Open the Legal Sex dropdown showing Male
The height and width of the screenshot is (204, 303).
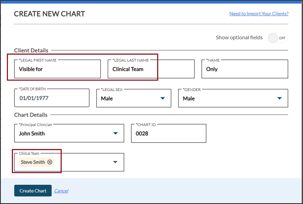[x=128, y=98]
